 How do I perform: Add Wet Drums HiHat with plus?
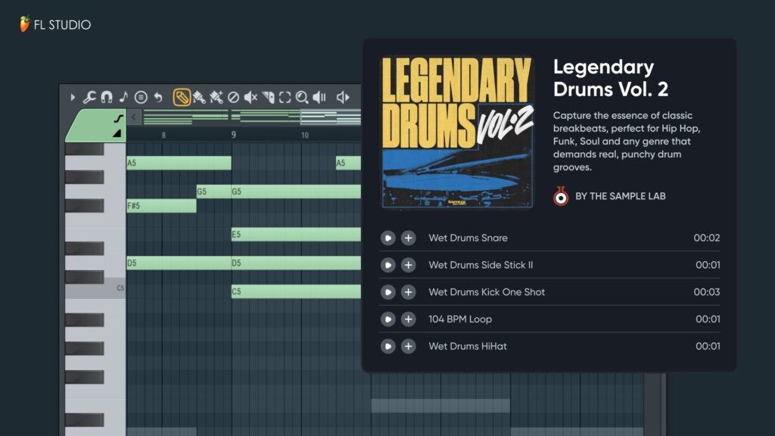[x=408, y=347]
